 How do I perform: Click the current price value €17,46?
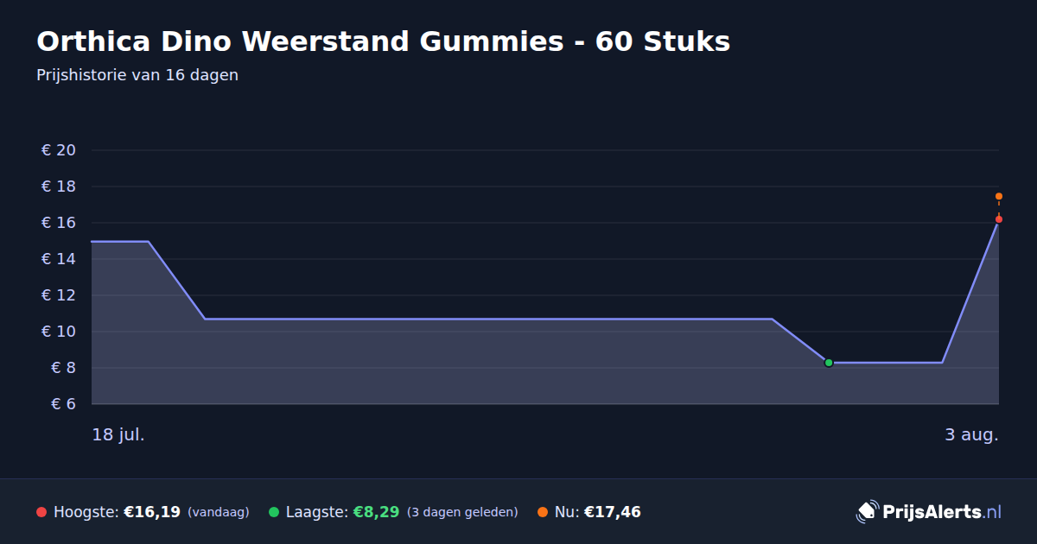613,512
